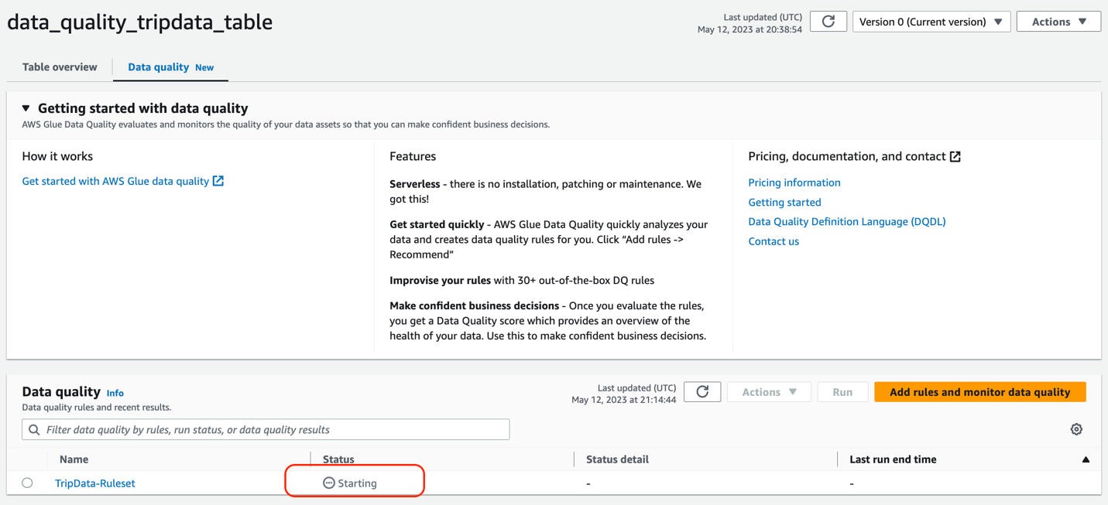This screenshot has width=1108, height=505.
Task: Select the TripData-Ruleset radio button
Action: [28, 483]
